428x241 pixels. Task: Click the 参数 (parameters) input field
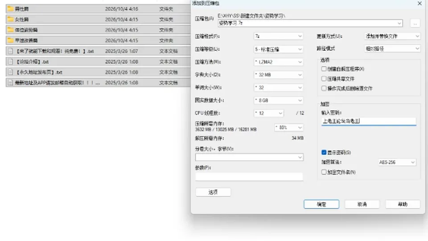click(249, 176)
